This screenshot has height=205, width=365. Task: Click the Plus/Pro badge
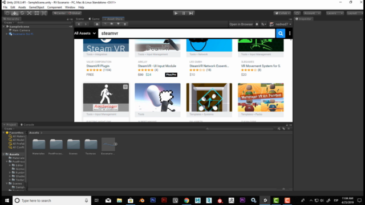coord(171,75)
